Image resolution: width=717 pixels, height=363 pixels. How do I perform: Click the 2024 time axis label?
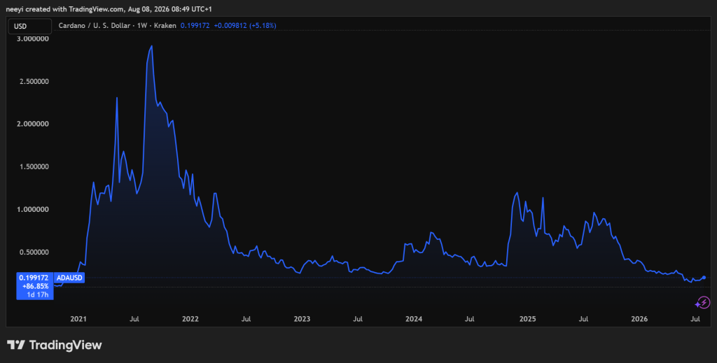[x=414, y=319]
